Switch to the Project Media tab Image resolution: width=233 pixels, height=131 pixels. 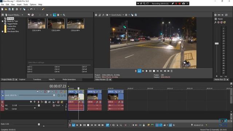pos(7,79)
